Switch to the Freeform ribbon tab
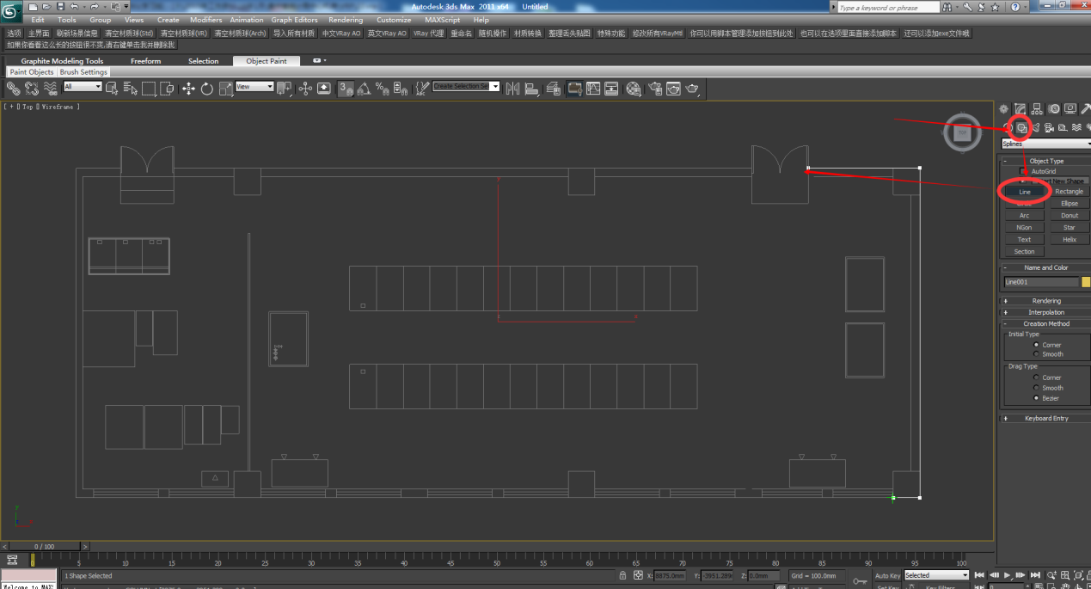1091x589 pixels. click(145, 61)
